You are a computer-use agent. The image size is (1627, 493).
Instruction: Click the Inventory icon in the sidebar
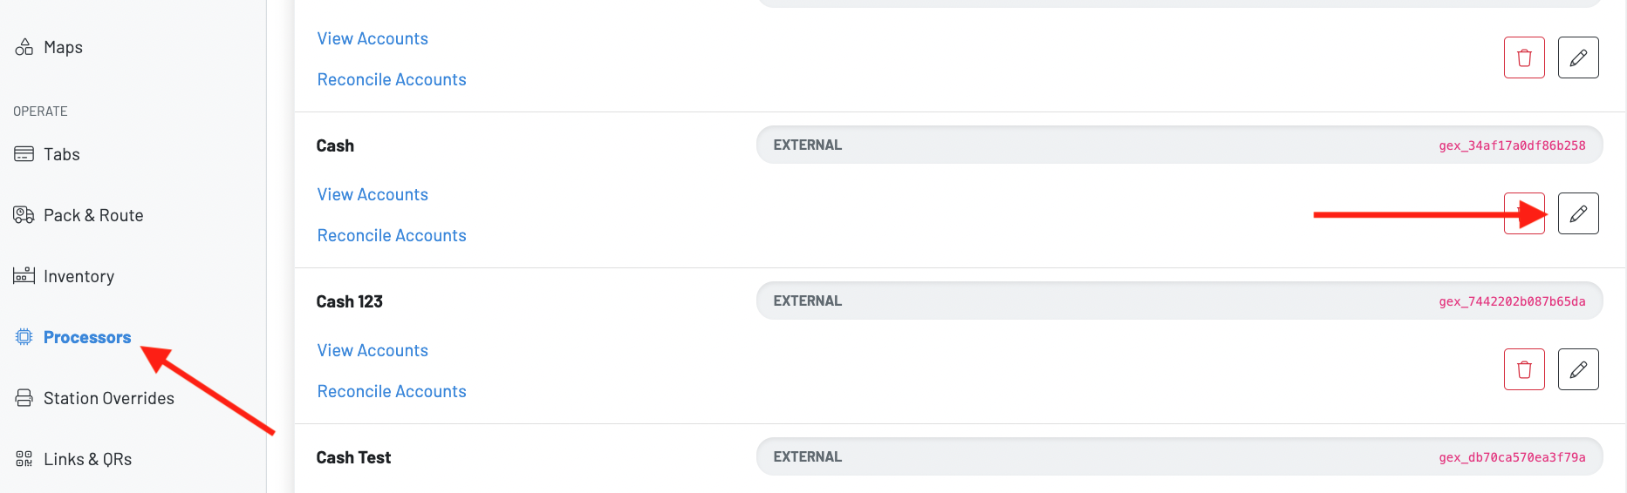(x=24, y=276)
